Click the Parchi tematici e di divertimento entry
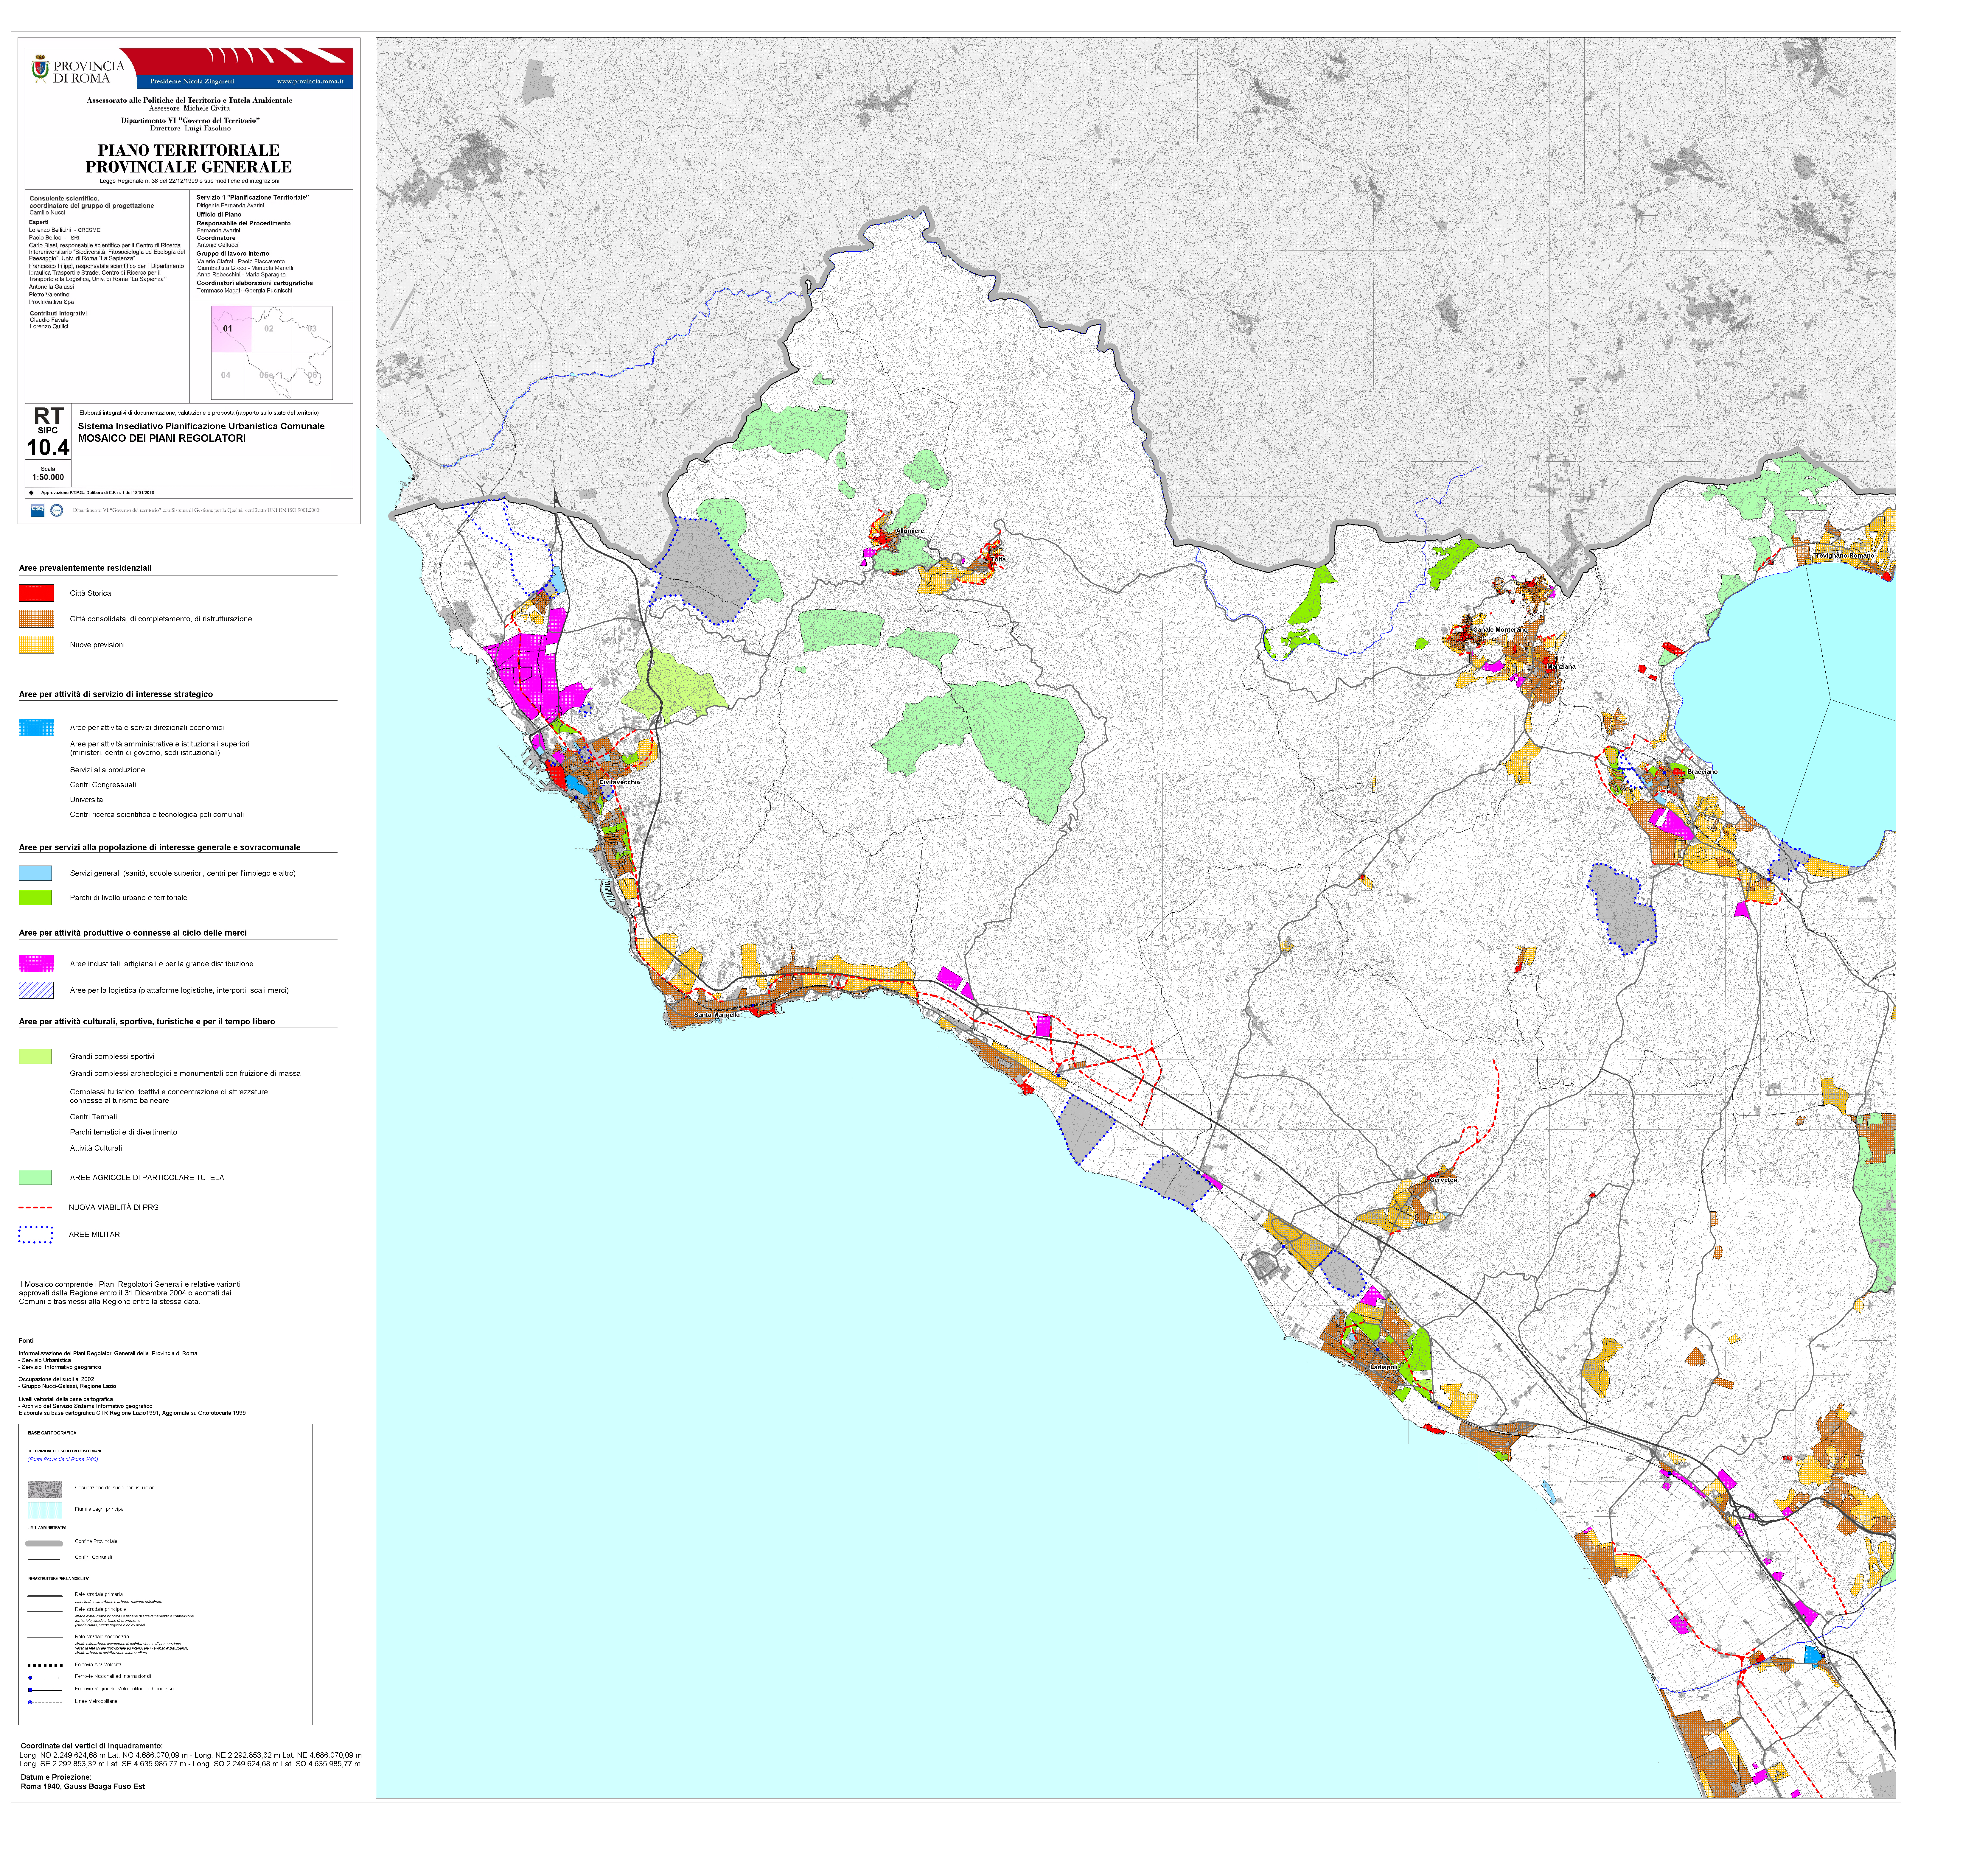 (123, 1132)
